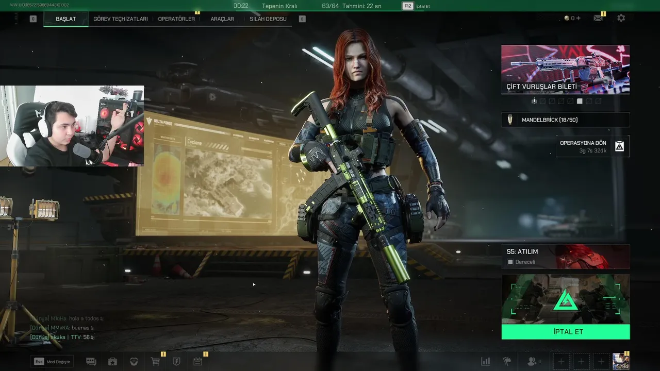Click the currency coin balance
The width and height of the screenshot is (660, 371).
coord(572,18)
